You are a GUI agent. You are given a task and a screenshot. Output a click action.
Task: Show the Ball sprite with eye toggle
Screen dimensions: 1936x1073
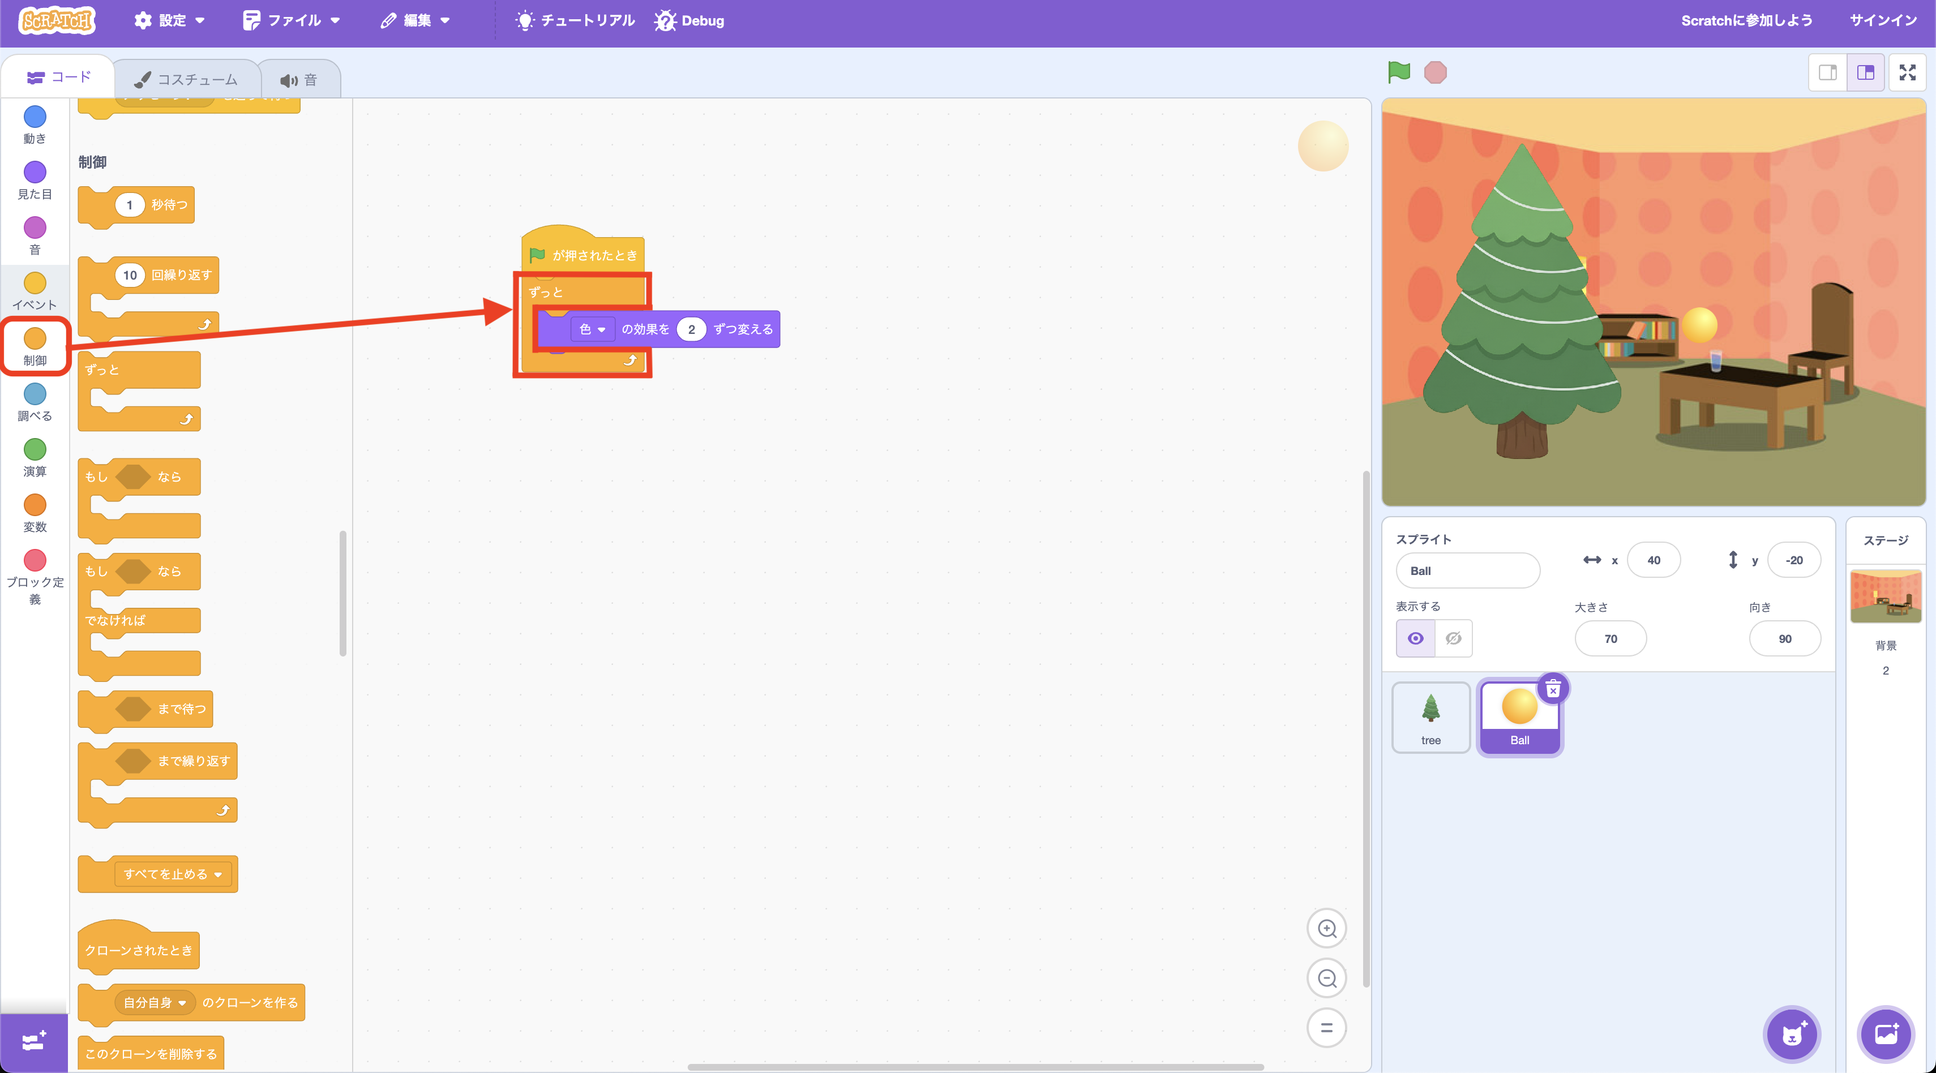pos(1416,638)
